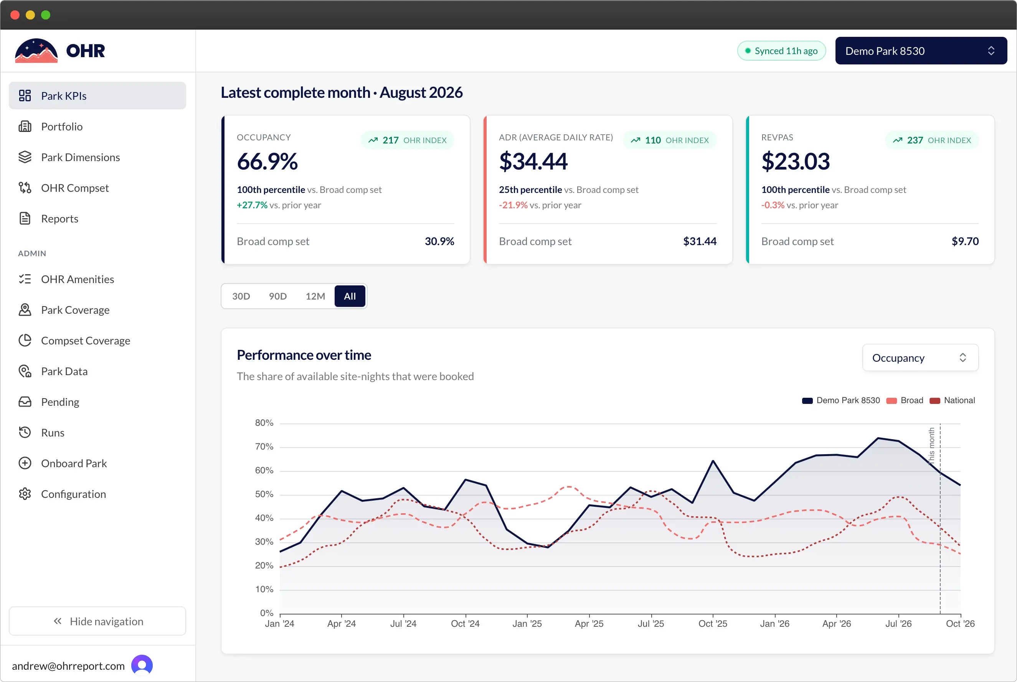Click the user avatar icon
Image resolution: width=1017 pixels, height=682 pixels.
click(142, 666)
